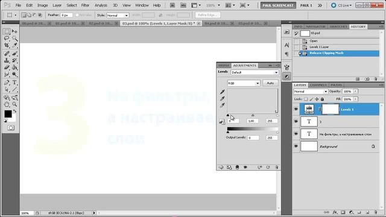This screenshot has width=386, height=217.
Task: Select the Levels 1 layer mask thumbnail
Action: coord(331,109)
